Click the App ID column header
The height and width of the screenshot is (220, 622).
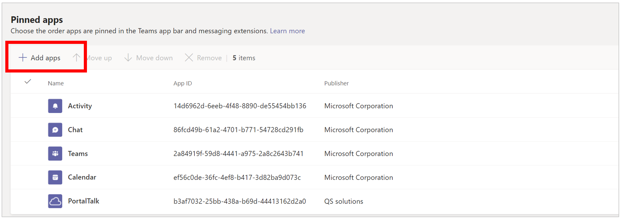(x=183, y=83)
